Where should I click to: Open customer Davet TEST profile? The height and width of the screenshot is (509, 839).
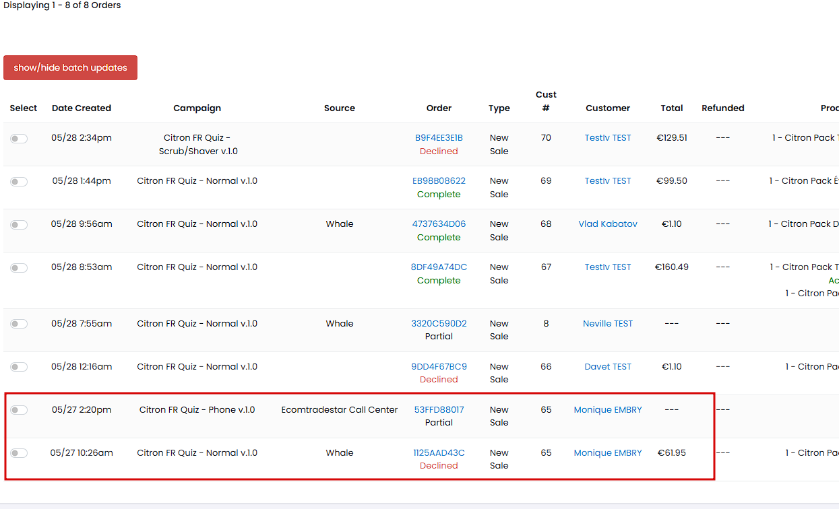click(x=608, y=366)
